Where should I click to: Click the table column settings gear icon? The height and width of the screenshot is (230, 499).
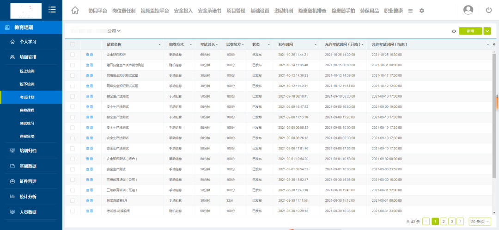[494, 44]
